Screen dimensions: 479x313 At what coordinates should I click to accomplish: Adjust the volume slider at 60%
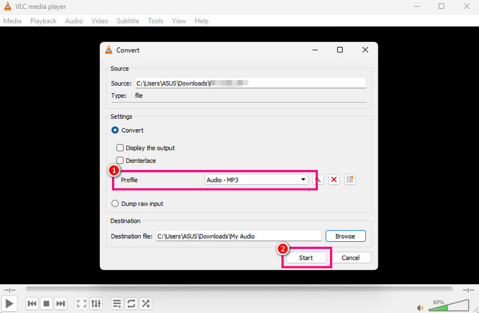[x=448, y=305]
